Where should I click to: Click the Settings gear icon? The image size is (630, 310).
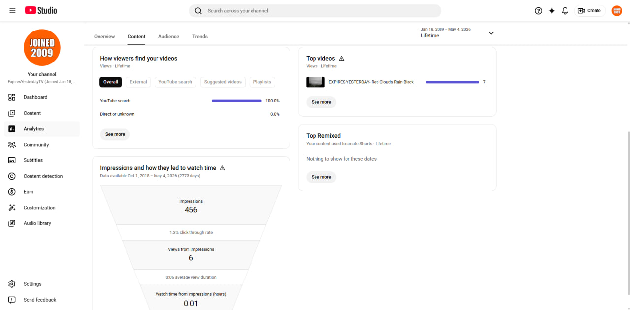click(x=12, y=284)
